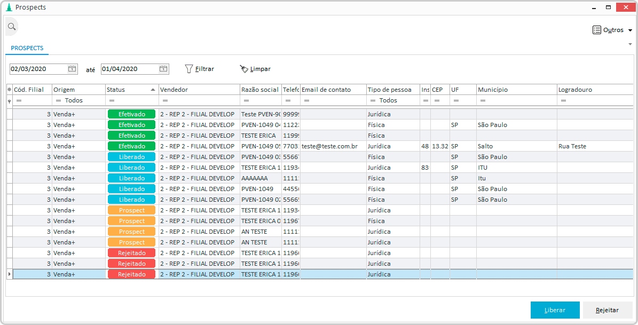Sort by Município column header

[x=517, y=90]
